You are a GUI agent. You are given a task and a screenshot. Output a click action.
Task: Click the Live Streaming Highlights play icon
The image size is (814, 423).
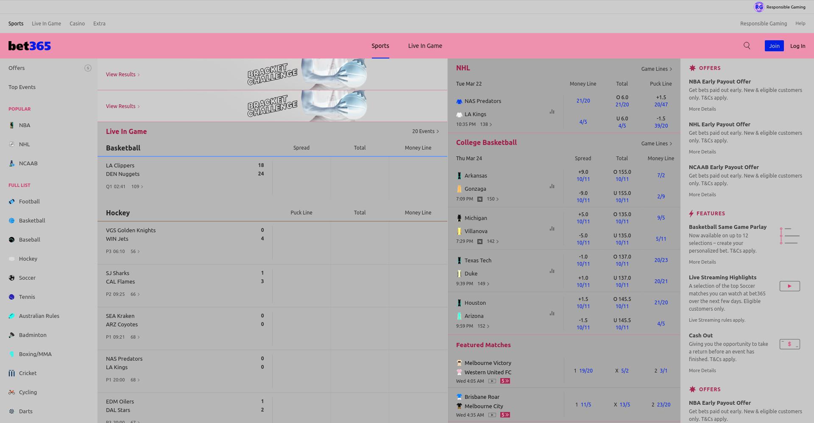[x=789, y=286]
